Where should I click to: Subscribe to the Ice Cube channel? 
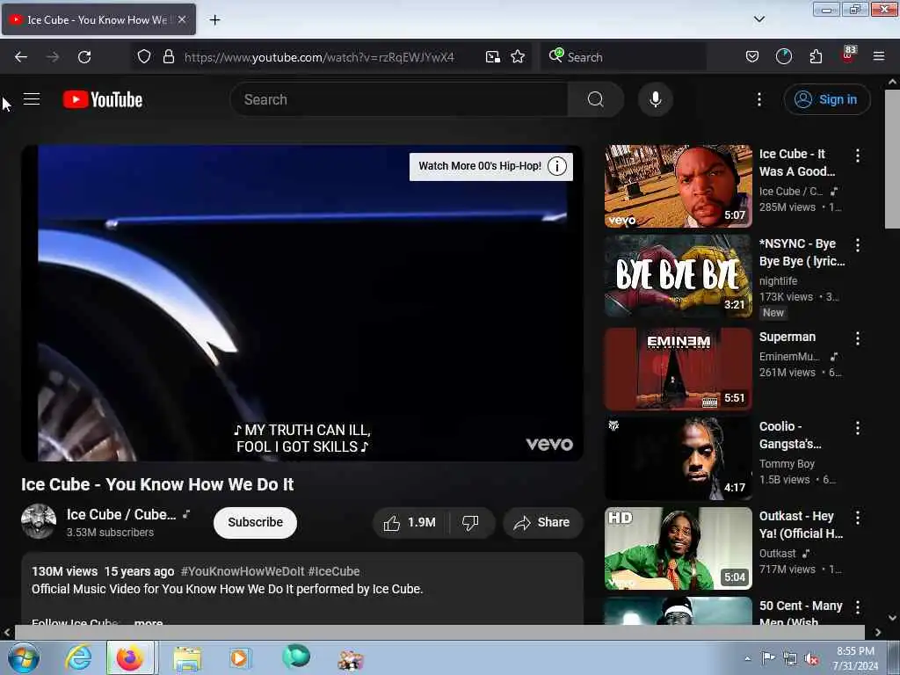(255, 522)
